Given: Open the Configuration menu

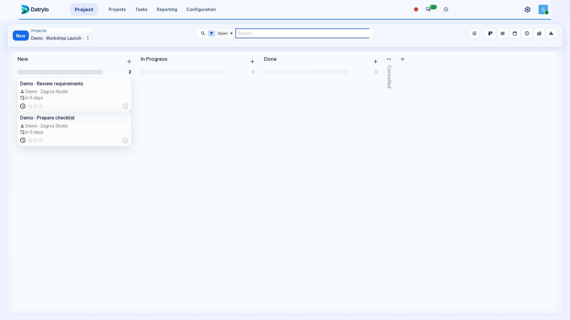Looking at the screenshot, I should pos(201,9).
